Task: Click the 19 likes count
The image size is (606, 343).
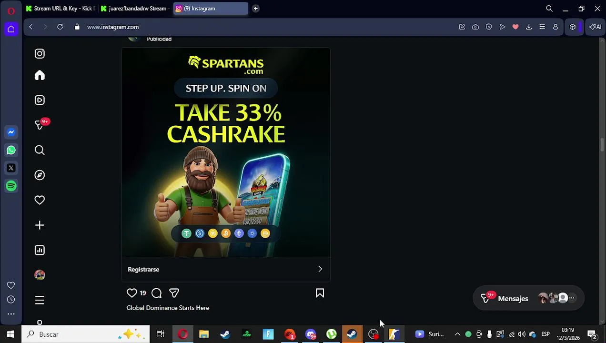Action: tap(142, 293)
